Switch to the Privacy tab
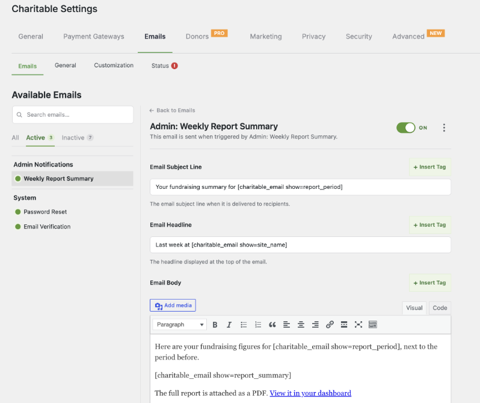The width and height of the screenshot is (480, 403). (x=313, y=37)
